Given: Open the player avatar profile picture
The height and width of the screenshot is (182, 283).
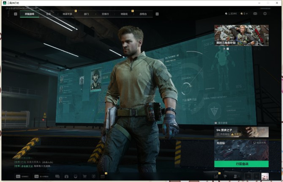Looking at the screenshot, I should pyautogui.click(x=265, y=177).
